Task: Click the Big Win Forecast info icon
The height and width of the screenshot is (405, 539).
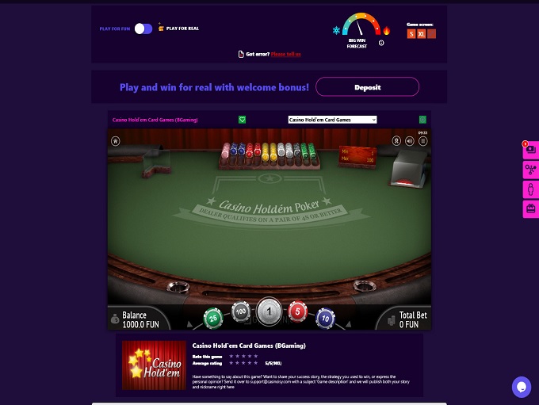Action: tap(381, 43)
